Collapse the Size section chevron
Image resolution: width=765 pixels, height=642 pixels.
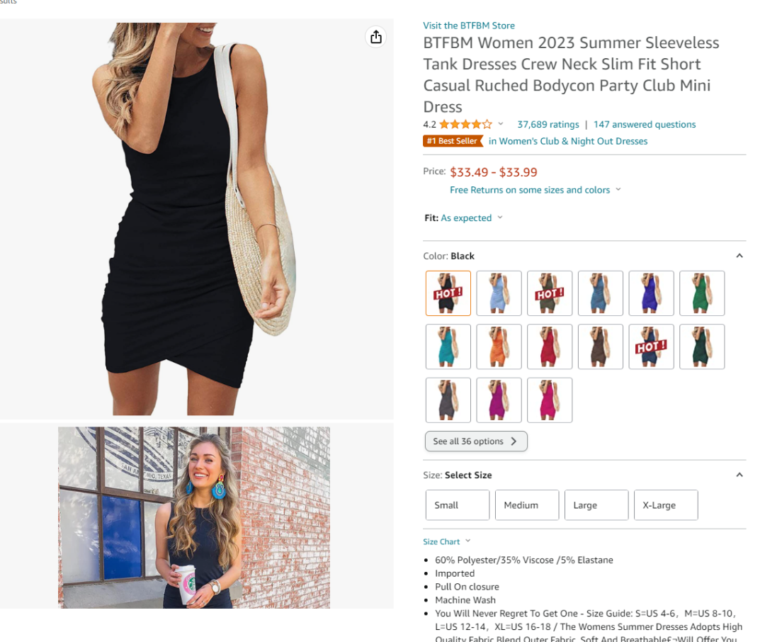click(x=739, y=475)
